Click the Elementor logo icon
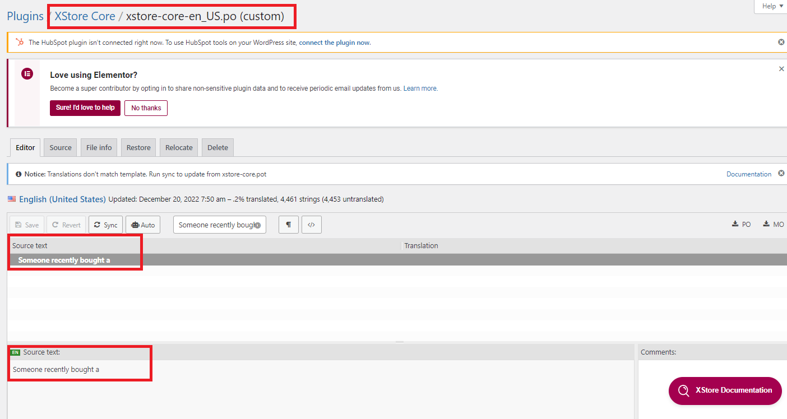This screenshot has width=787, height=419. [x=27, y=73]
